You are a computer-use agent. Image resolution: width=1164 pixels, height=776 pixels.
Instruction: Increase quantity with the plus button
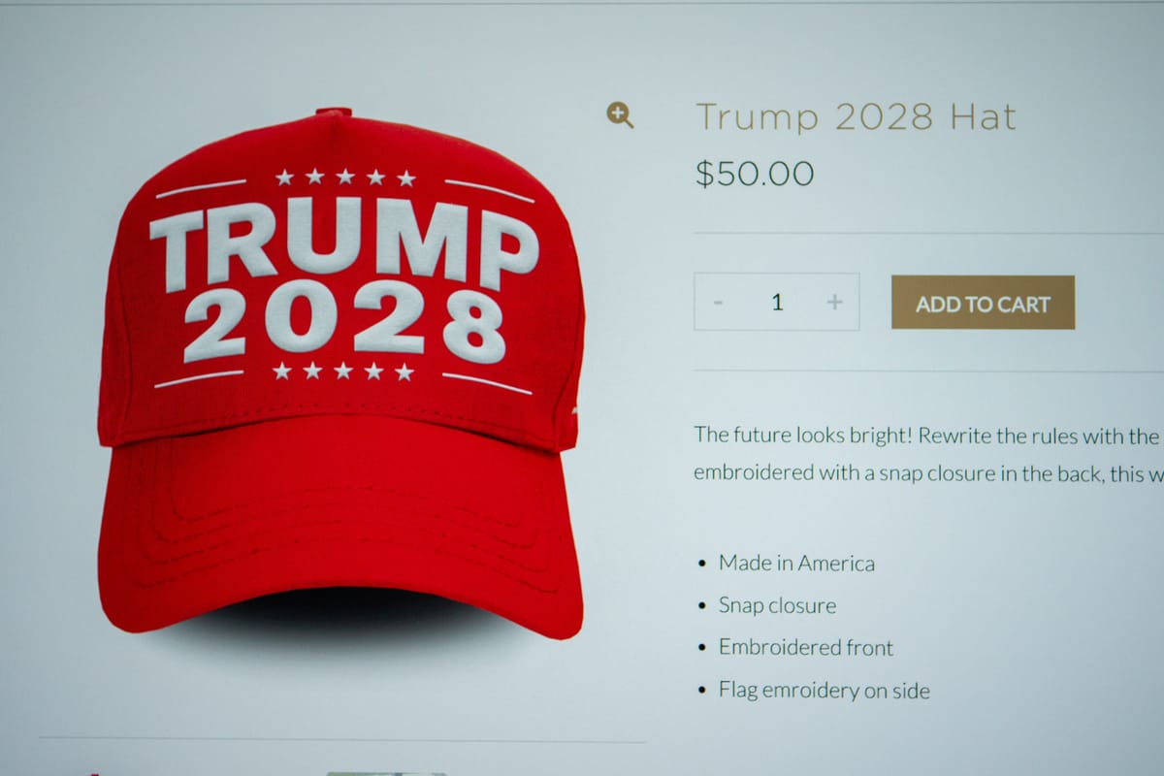pyautogui.click(x=834, y=302)
